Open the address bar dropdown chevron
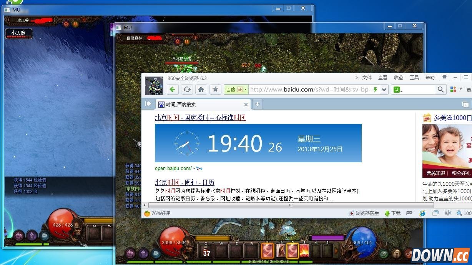Viewport: 472px width, 265px height. pyautogui.click(x=384, y=89)
